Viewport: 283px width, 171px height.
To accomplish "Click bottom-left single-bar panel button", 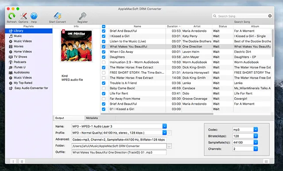I will pos(13,161).
